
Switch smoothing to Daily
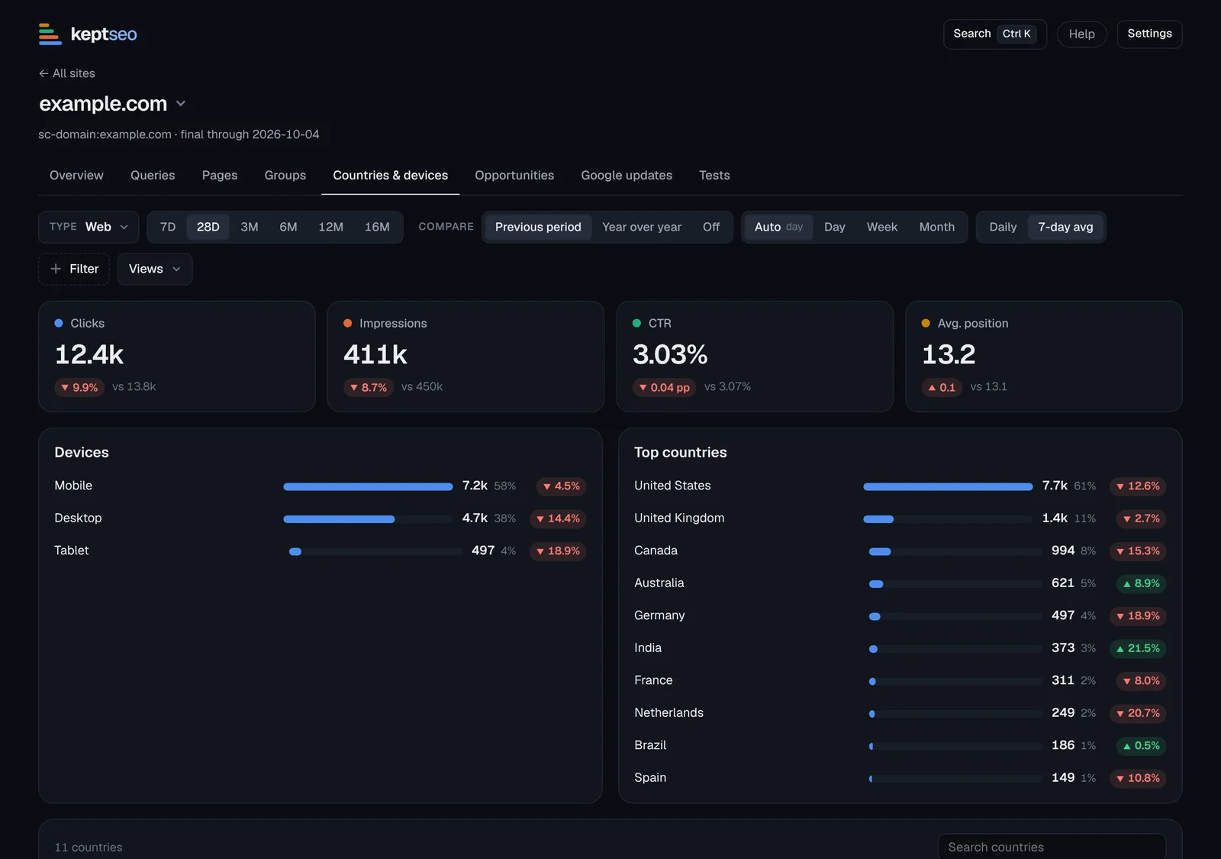point(1003,227)
